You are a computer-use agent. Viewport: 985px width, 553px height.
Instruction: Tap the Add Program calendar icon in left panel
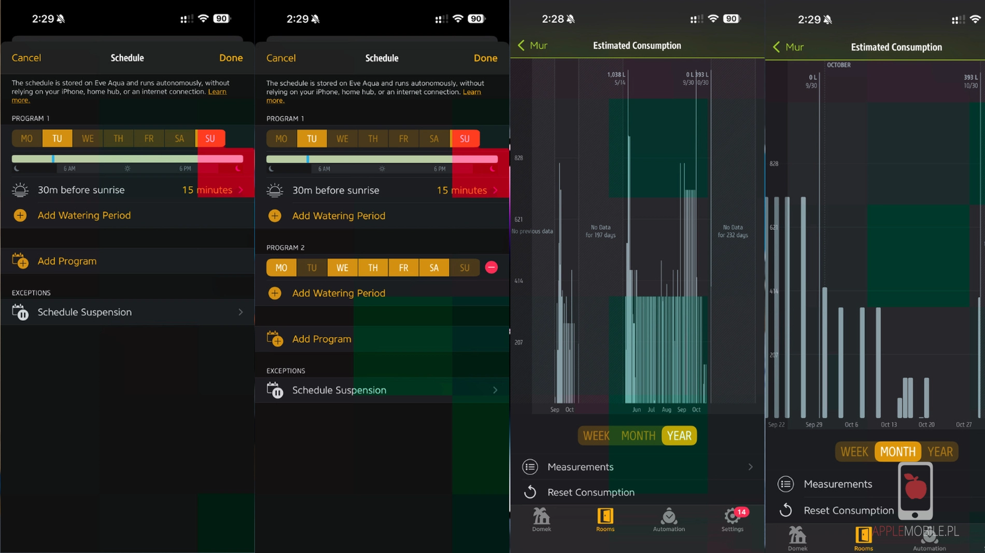click(x=20, y=261)
